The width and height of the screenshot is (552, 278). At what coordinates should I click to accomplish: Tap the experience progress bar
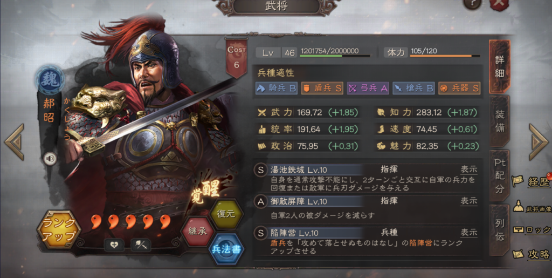335,56
